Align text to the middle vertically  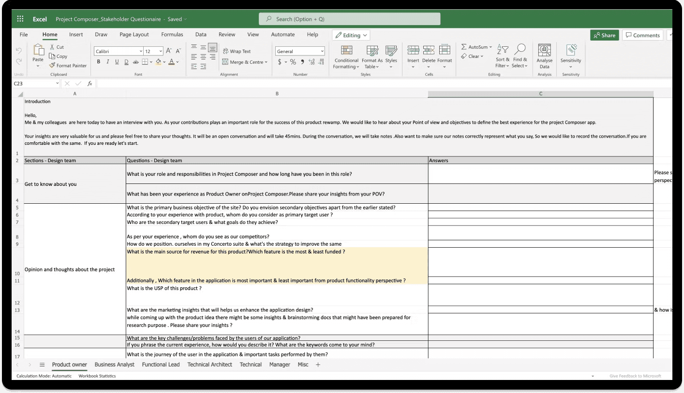tap(203, 47)
